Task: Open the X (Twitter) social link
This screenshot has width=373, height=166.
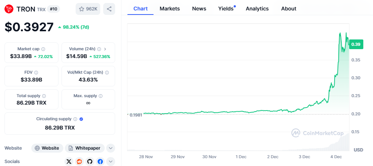Action: 69,162
